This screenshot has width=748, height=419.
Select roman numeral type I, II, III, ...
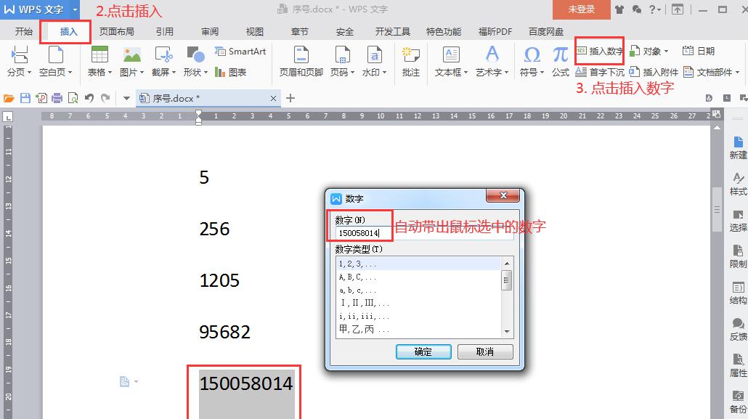[x=418, y=303]
